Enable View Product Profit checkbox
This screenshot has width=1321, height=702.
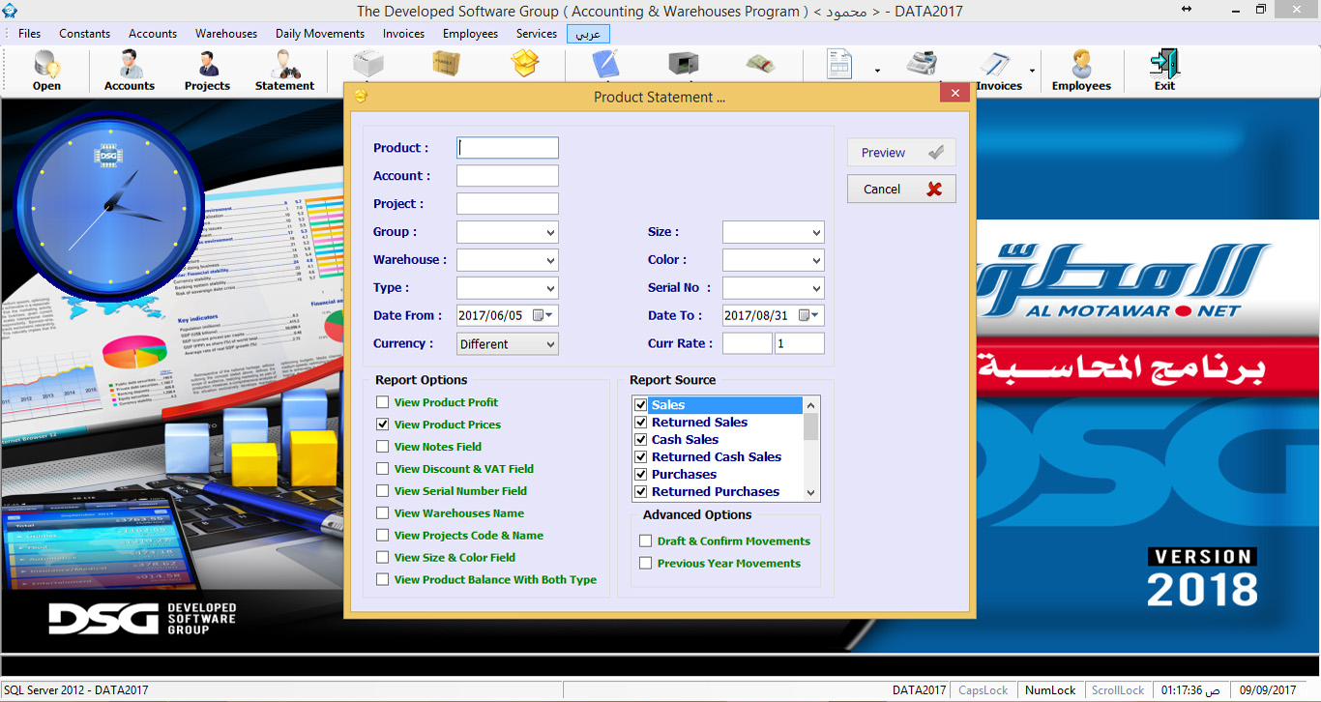(383, 402)
